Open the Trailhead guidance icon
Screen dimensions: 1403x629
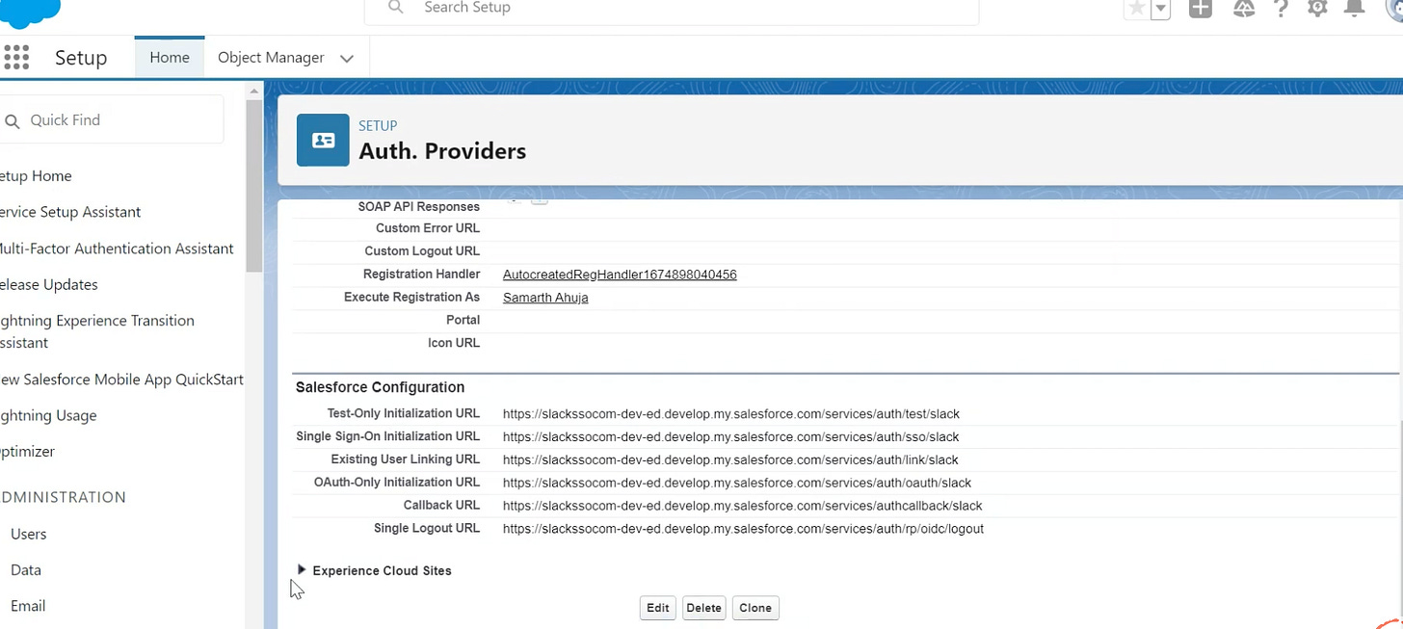tap(1244, 8)
